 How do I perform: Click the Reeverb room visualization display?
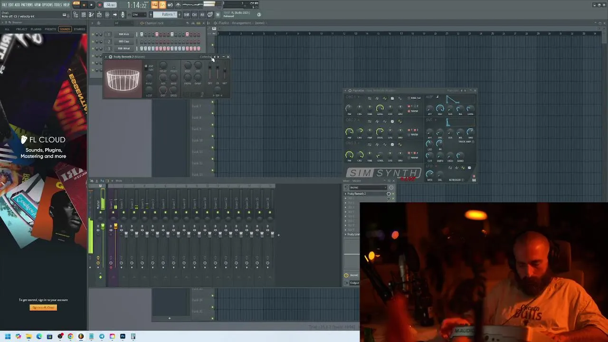[123, 80]
